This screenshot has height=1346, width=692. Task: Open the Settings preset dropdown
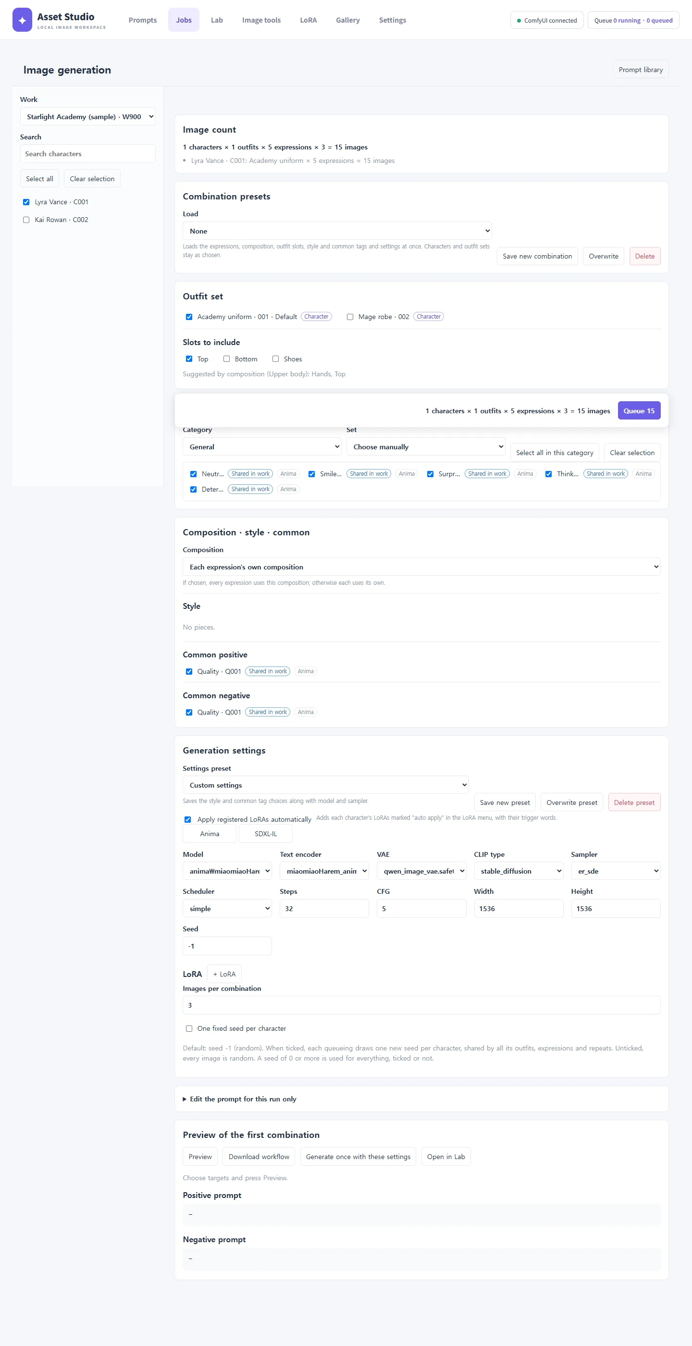point(325,785)
